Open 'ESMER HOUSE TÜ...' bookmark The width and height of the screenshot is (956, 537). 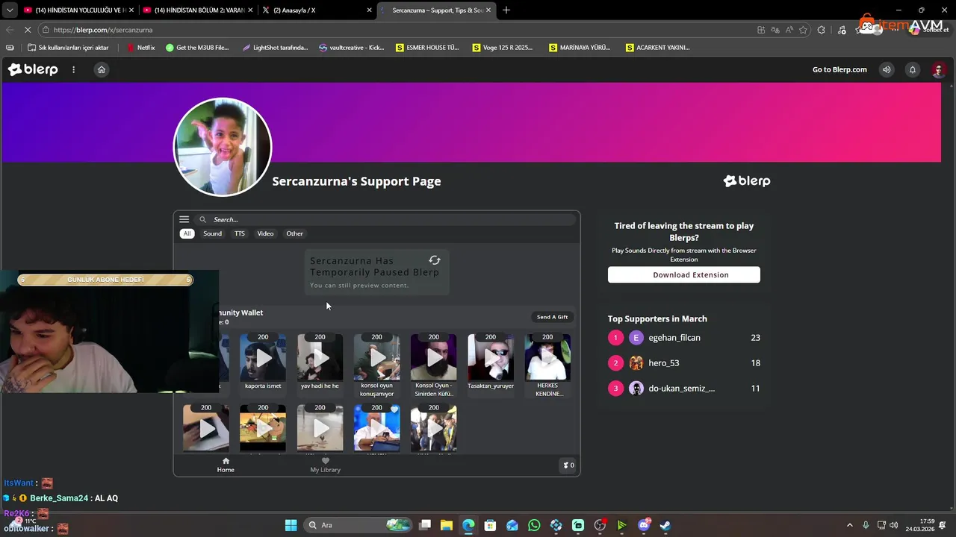pos(428,48)
